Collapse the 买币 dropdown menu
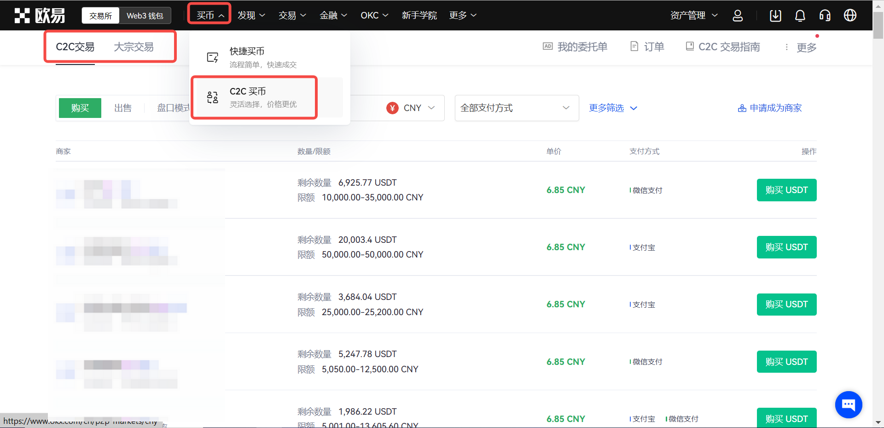Screen dimensions: 884x428 pyautogui.click(x=210, y=16)
